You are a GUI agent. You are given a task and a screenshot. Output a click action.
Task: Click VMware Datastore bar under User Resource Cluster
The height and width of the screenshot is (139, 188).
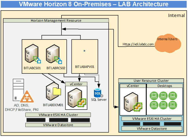point(151,129)
